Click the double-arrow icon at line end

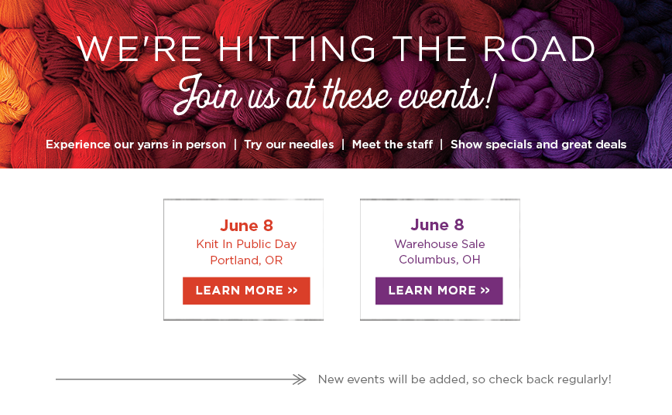(299, 379)
